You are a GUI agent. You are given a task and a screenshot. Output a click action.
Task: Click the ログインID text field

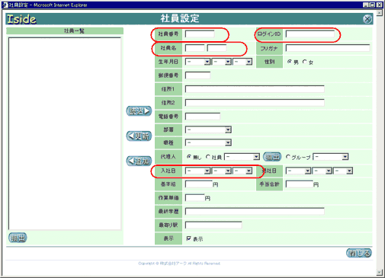[310, 34]
